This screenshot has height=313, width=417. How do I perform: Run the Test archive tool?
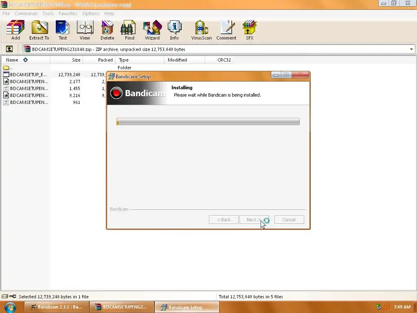point(63,30)
